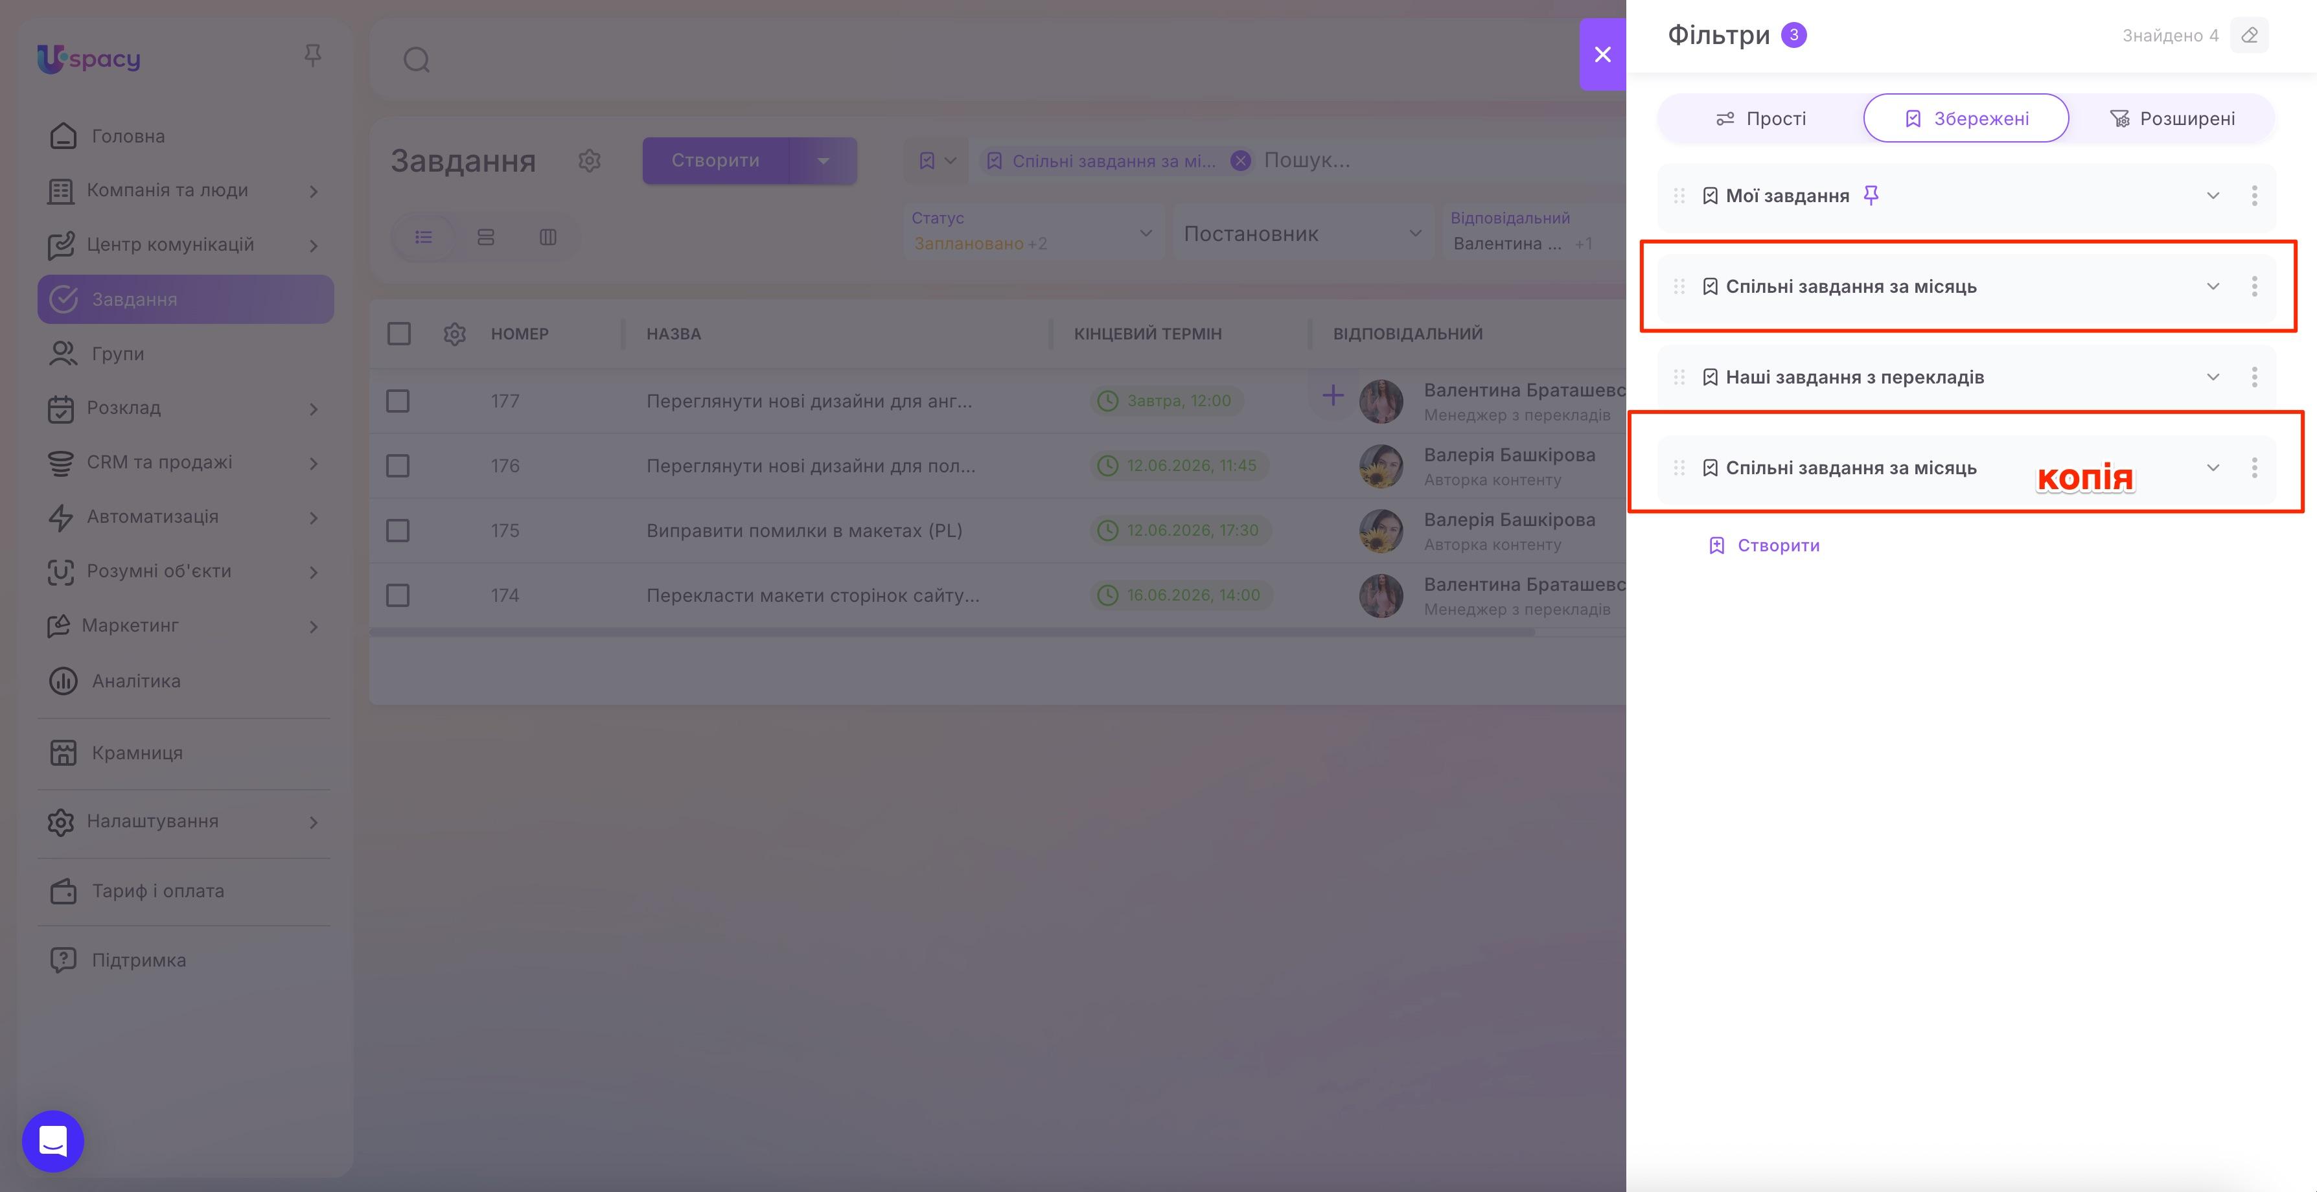Open three-dot menu for first Спільні завдання за місяць
Viewport: 2317px width, 1192px height.
pyautogui.click(x=2254, y=286)
